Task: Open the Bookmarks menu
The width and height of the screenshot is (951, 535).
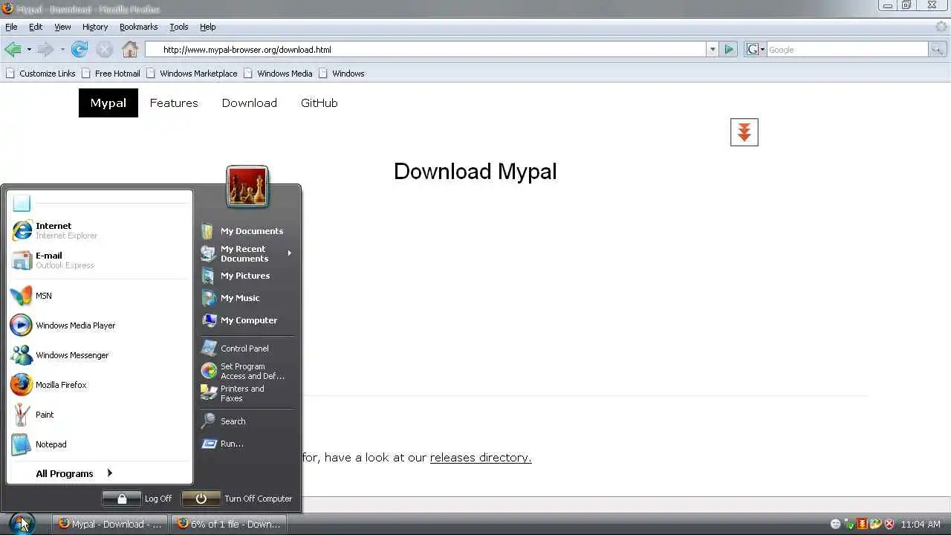Action: (139, 27)
